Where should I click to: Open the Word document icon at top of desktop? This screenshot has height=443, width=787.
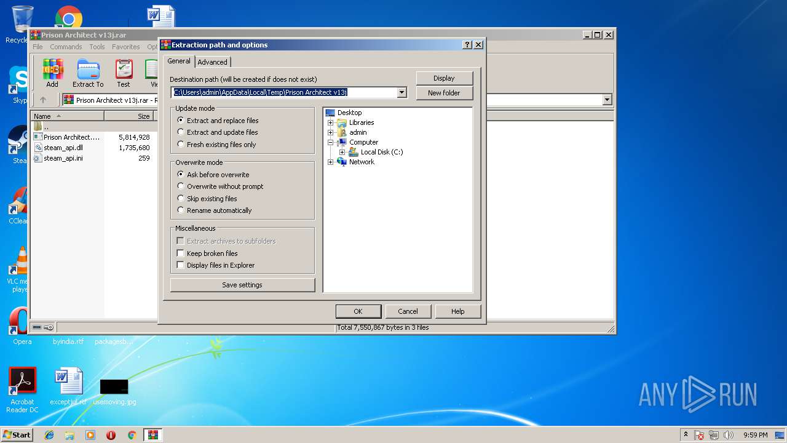pyautogui.click(x=161, y=17)
